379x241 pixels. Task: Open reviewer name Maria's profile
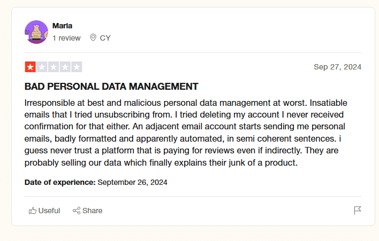62,26
